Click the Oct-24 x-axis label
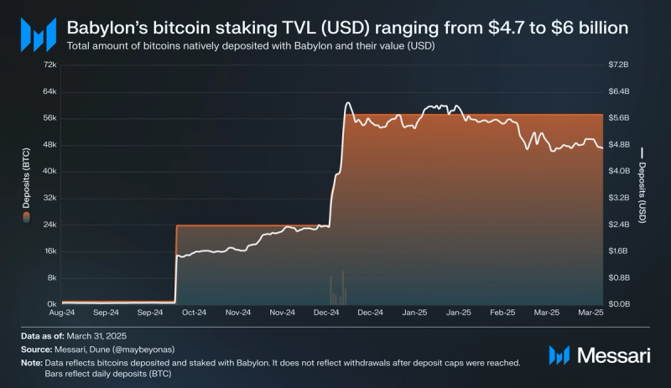 194,313
